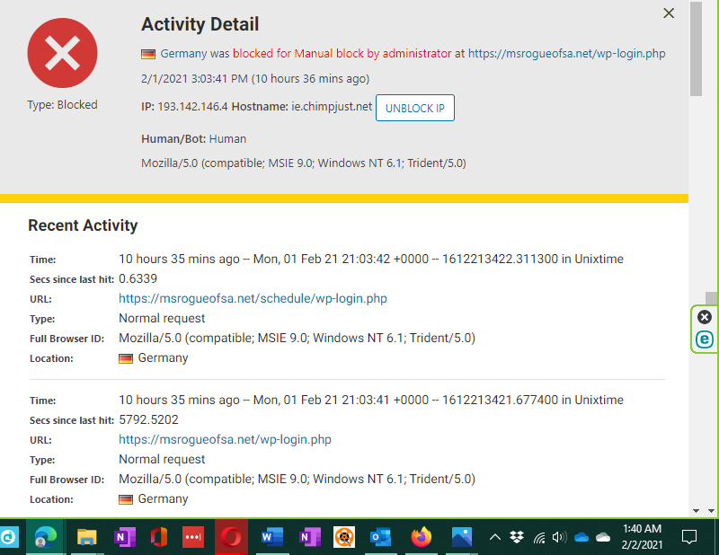Open the wp-login.php URL in the second activity entry
This screenshot has width=719, height=555.
click(225, 439)
